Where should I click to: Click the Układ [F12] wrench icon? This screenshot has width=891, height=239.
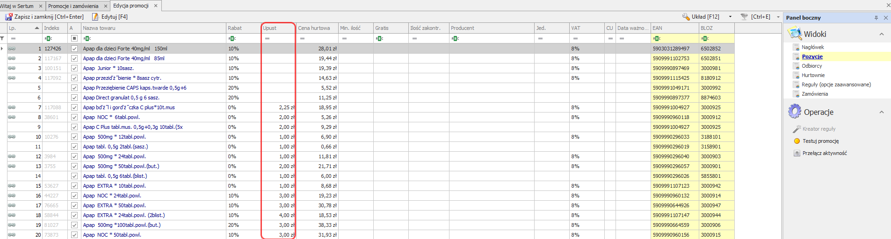[686, 17]
